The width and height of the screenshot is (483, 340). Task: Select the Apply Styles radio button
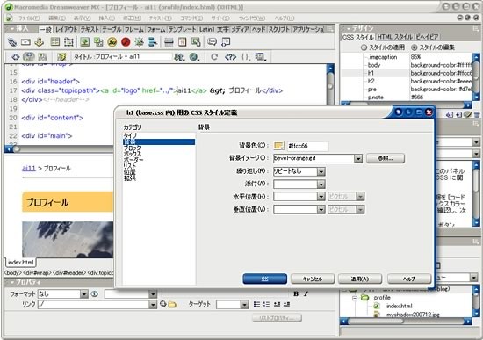click(364, 47)
